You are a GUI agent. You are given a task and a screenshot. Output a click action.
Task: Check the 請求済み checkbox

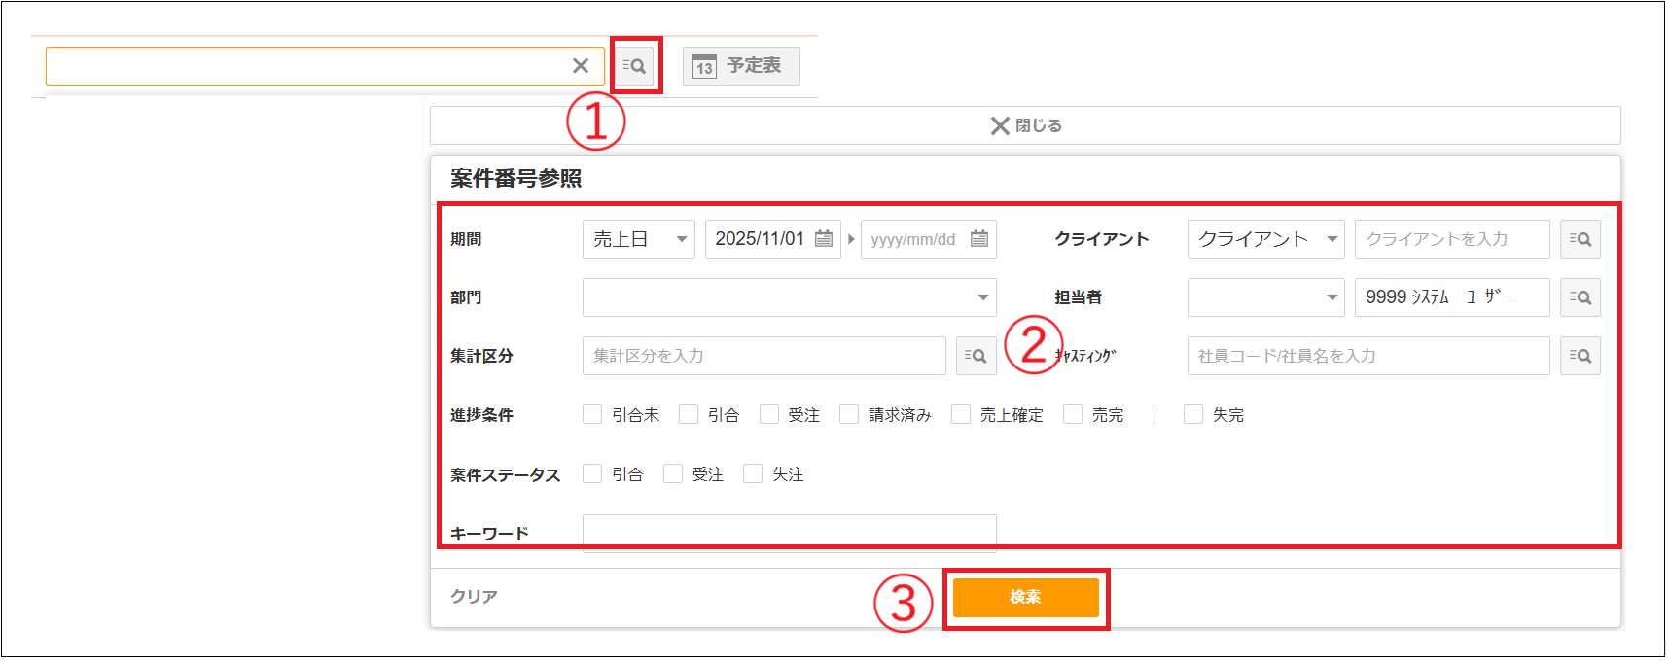[849, 414]
